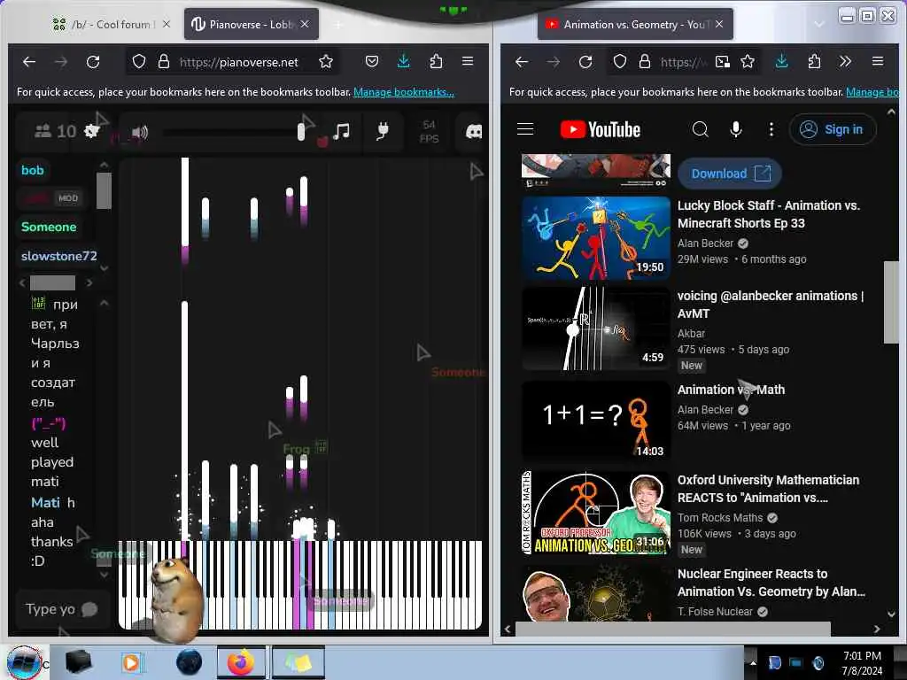The image size is (907, 680).
Task: Open extensions puzzle icon in left browser
Action: click(x=436, y=61)
